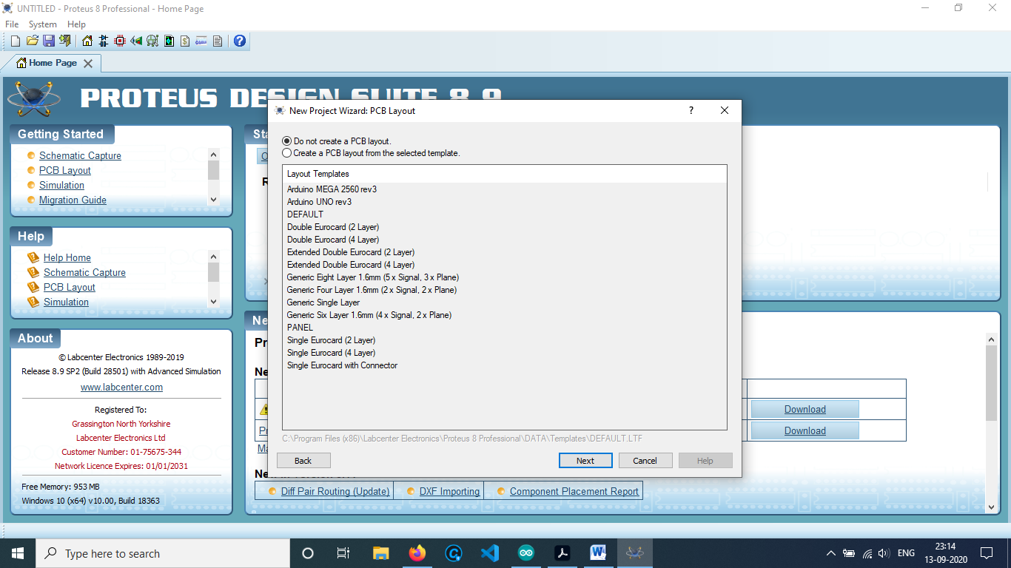Open Firefox from the taskbar
The height and width of the screenshot is (568, 1011).
(x=417, y=553)
